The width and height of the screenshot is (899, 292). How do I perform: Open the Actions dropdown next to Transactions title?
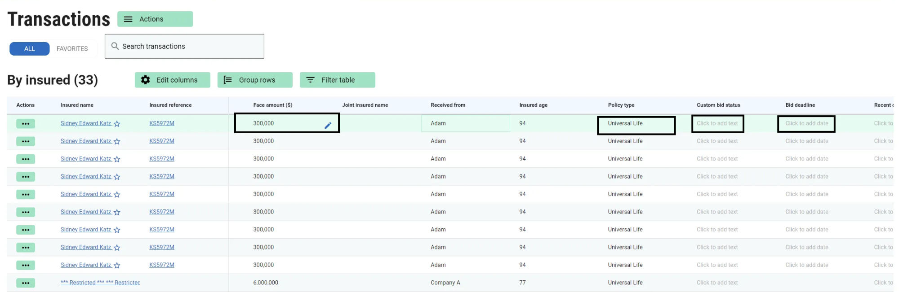coord(155,19)
